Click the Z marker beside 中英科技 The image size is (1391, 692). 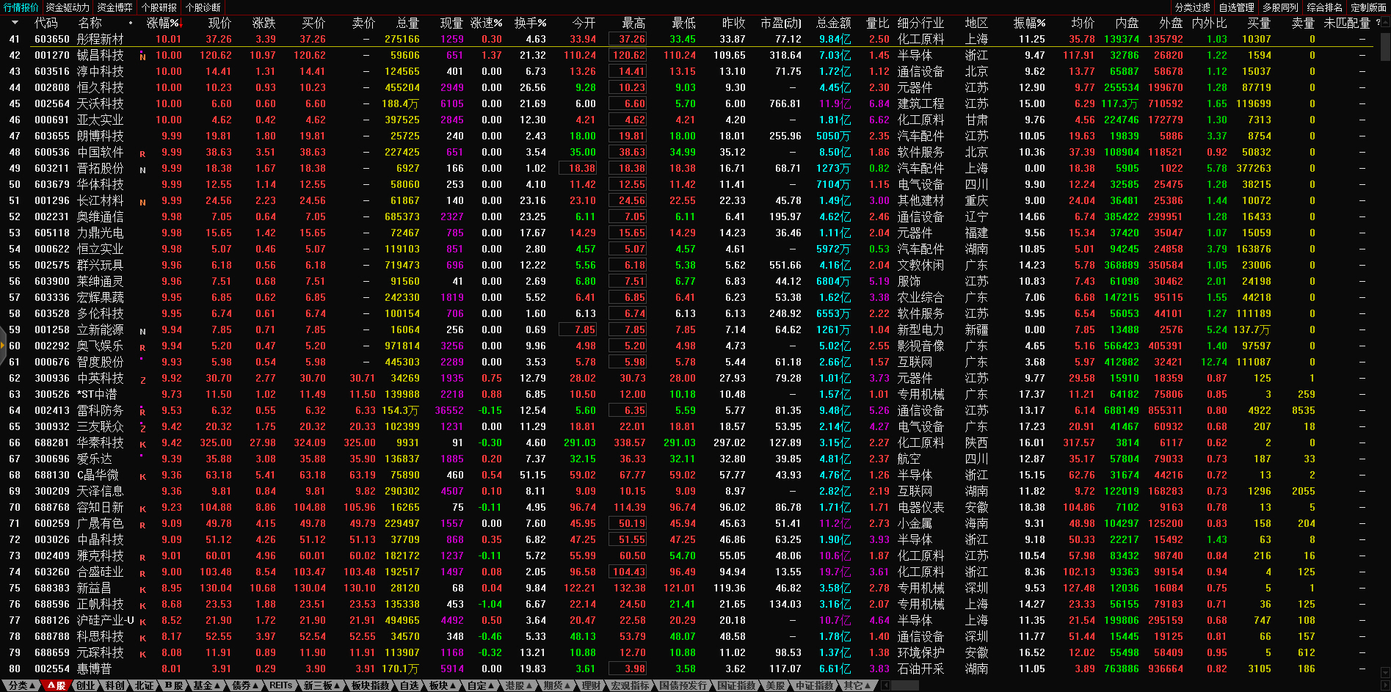pos(142,380)
